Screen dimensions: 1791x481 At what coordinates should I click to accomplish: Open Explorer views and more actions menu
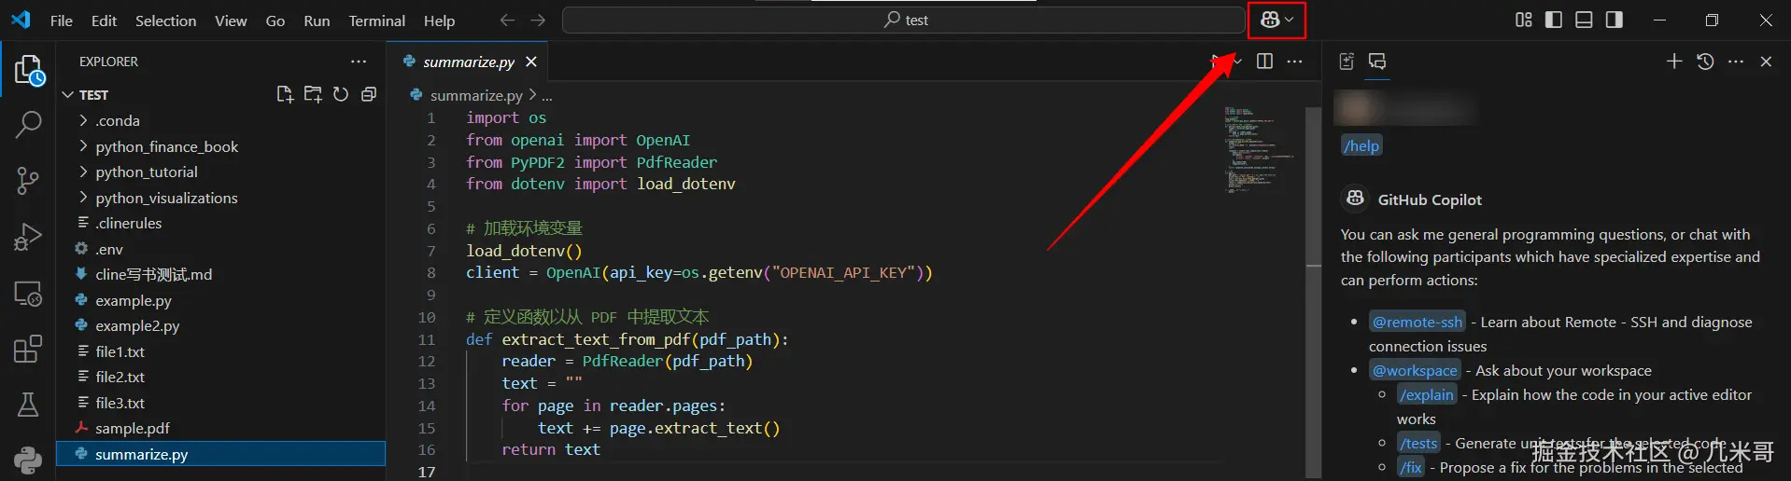click(x=359, y=62)
